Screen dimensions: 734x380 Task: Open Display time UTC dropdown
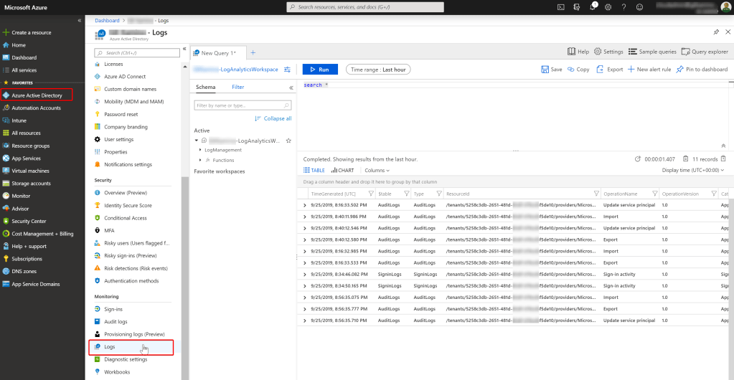tap(692, 171)
